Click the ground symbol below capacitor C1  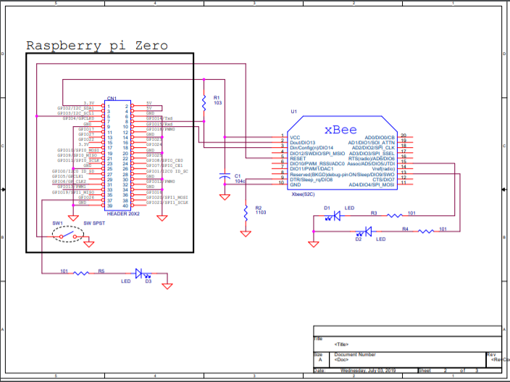pyautogui.click(x=225, y=197)
